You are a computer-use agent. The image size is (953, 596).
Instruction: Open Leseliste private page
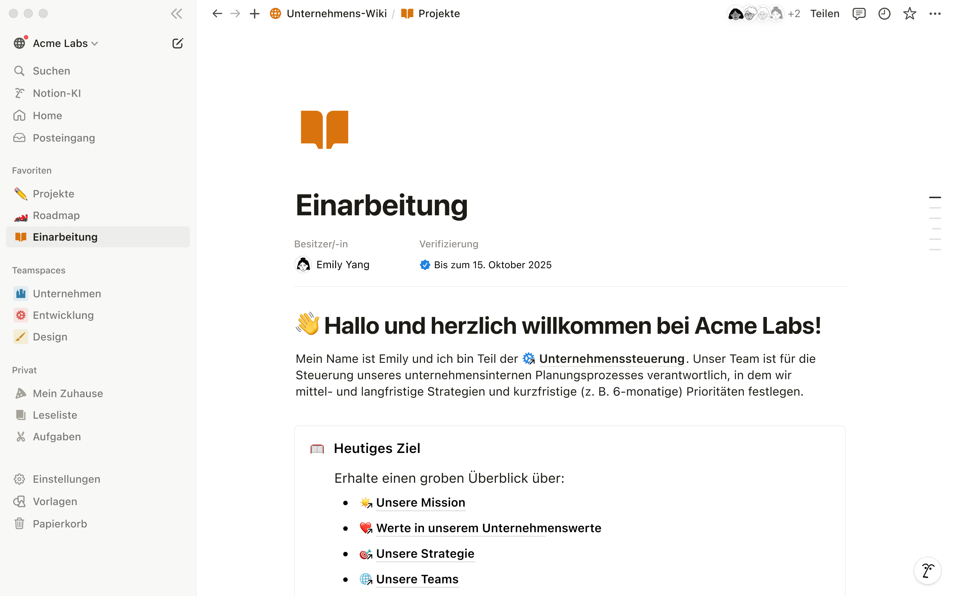tap(98, 415)
